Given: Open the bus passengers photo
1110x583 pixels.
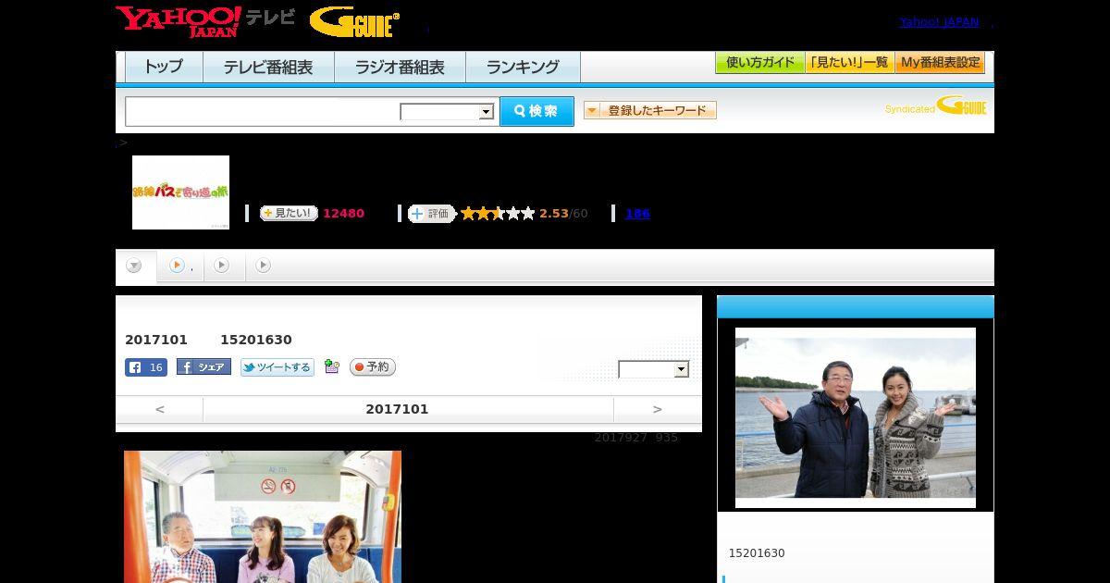Looking at the screenshot, I should coord(263,516).
